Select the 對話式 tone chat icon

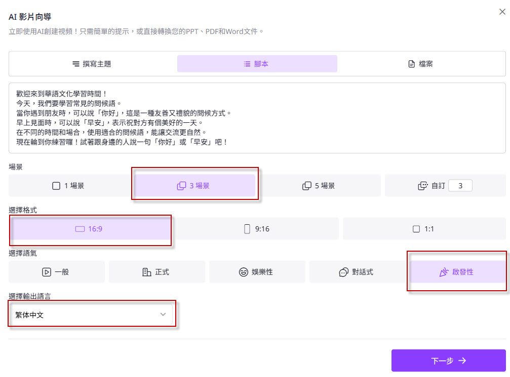coord(344,272)
